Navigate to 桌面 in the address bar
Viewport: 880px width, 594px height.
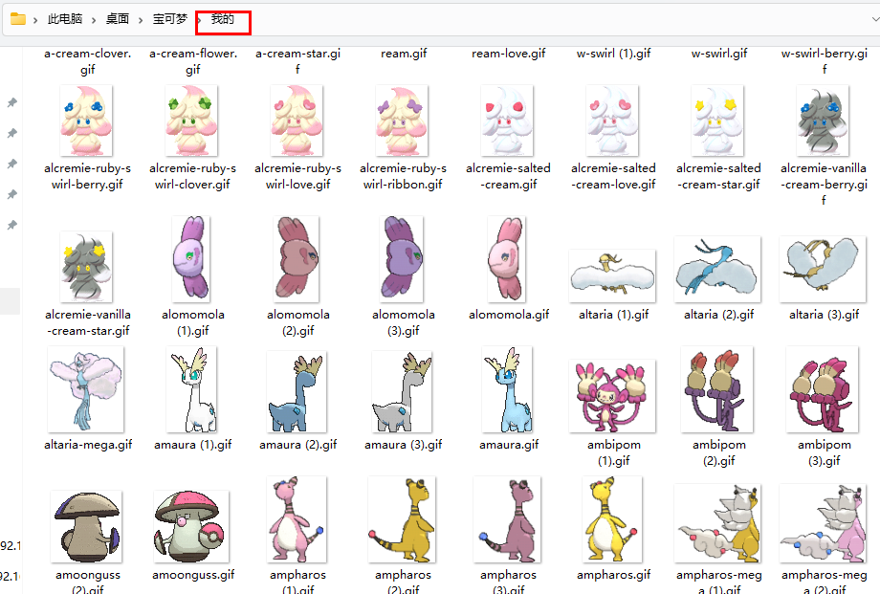118,19
